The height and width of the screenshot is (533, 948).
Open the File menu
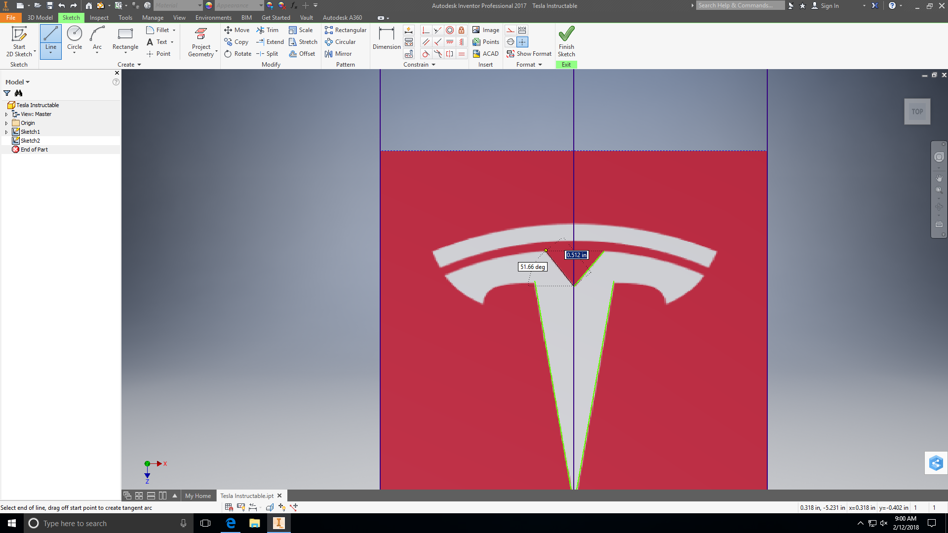tap(11, 17)
